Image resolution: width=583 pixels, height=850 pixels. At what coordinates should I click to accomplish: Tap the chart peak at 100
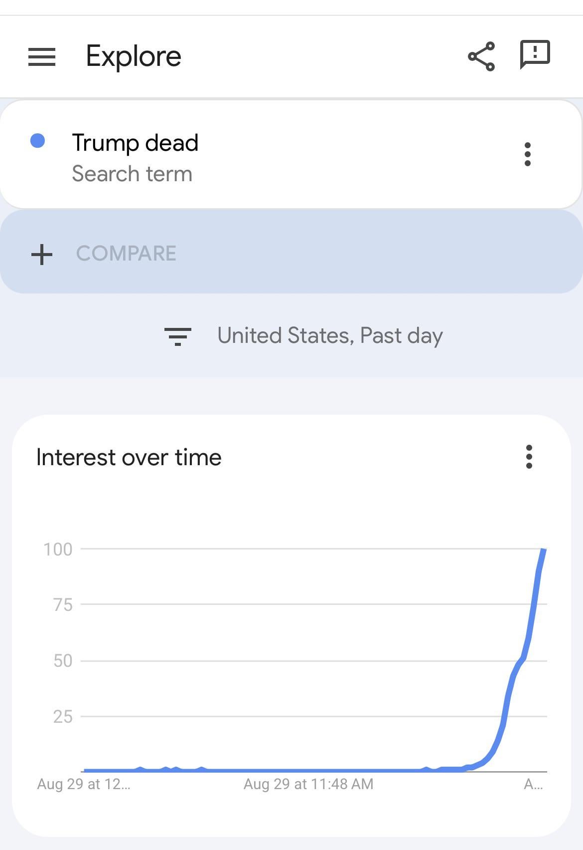pos(544,550)
